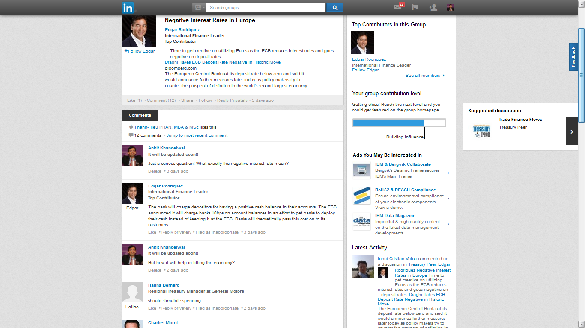Image resolution: width=585 pixels, height=328 pixels.
Task: Flag Edgar's comment as inappropriate
Action: 217,232
